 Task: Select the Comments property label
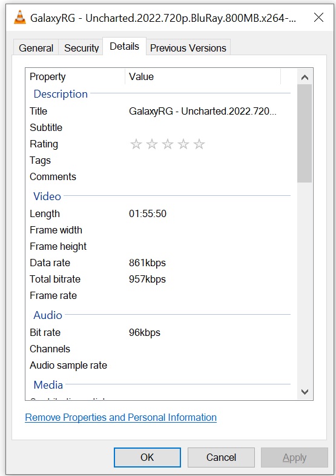[53, 176]
